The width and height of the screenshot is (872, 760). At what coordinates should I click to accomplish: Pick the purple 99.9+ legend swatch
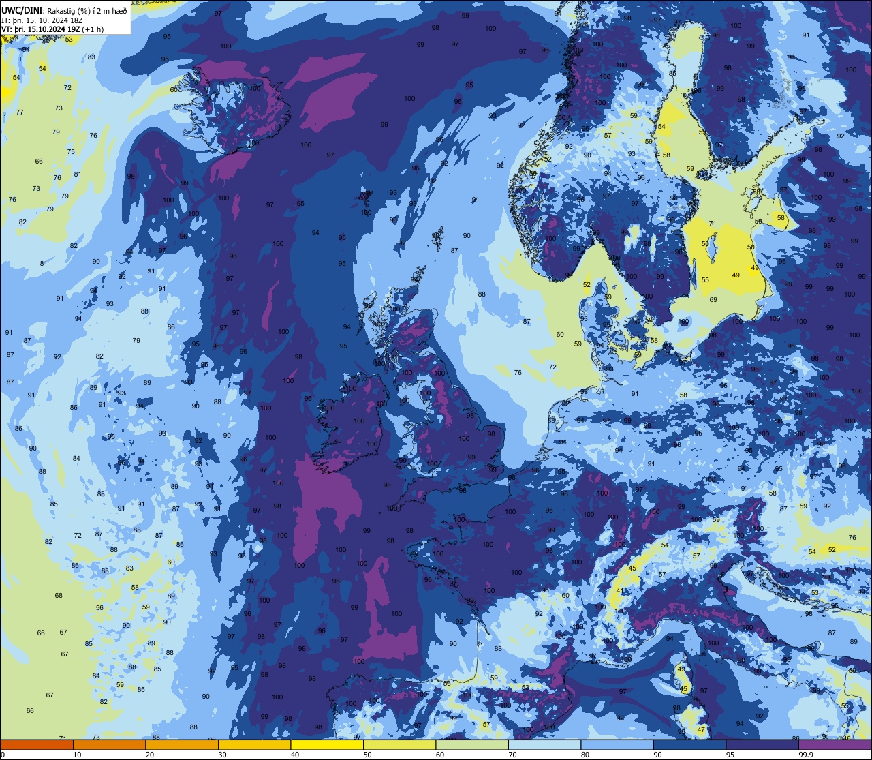[835, 745]
